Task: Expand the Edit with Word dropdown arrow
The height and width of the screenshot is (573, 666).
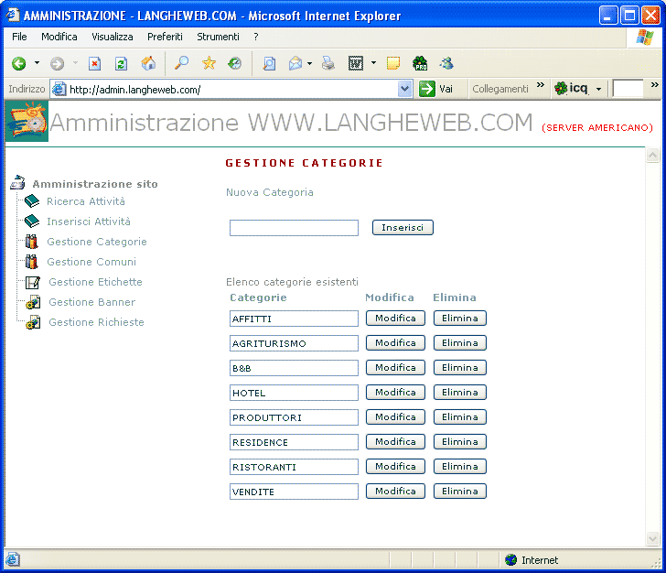Action: click(x=373, y=63)
